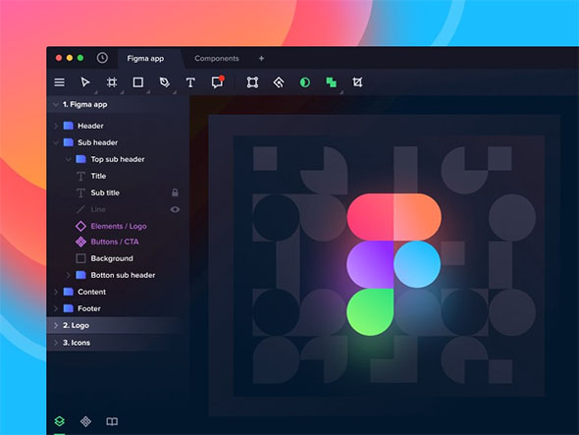Select the Pen tool

(x=164, y=82)
